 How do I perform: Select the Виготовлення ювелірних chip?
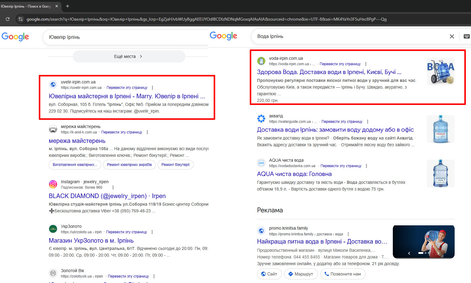(x=75, y=165)
